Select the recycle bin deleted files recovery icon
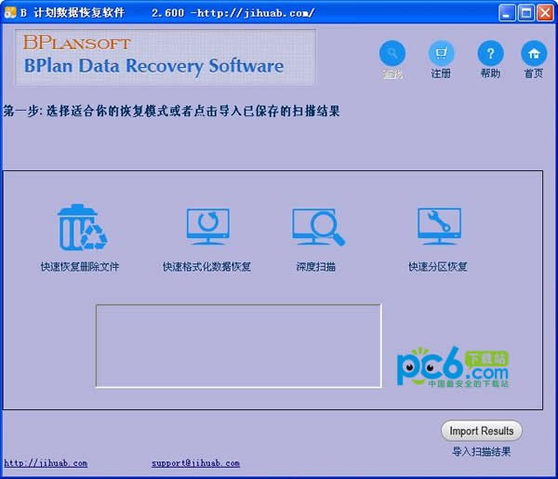 [x=82, y=227]
